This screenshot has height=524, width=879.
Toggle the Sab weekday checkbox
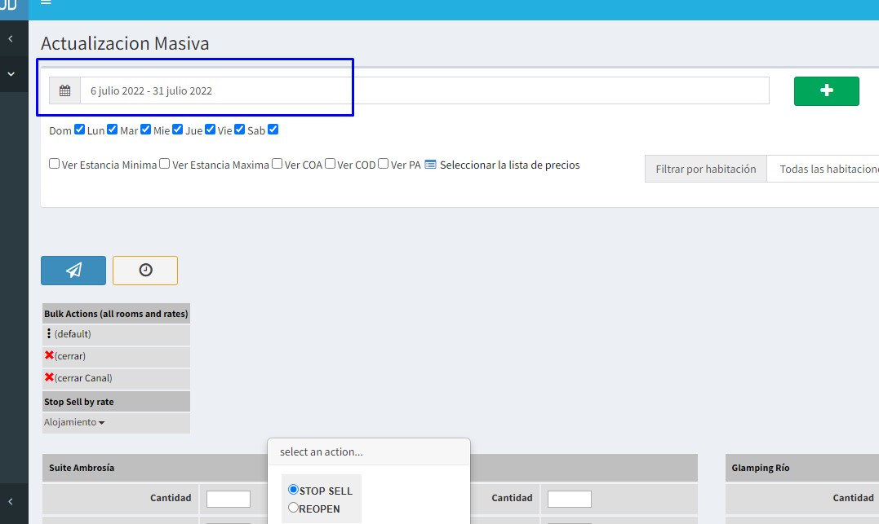point(273,130)
